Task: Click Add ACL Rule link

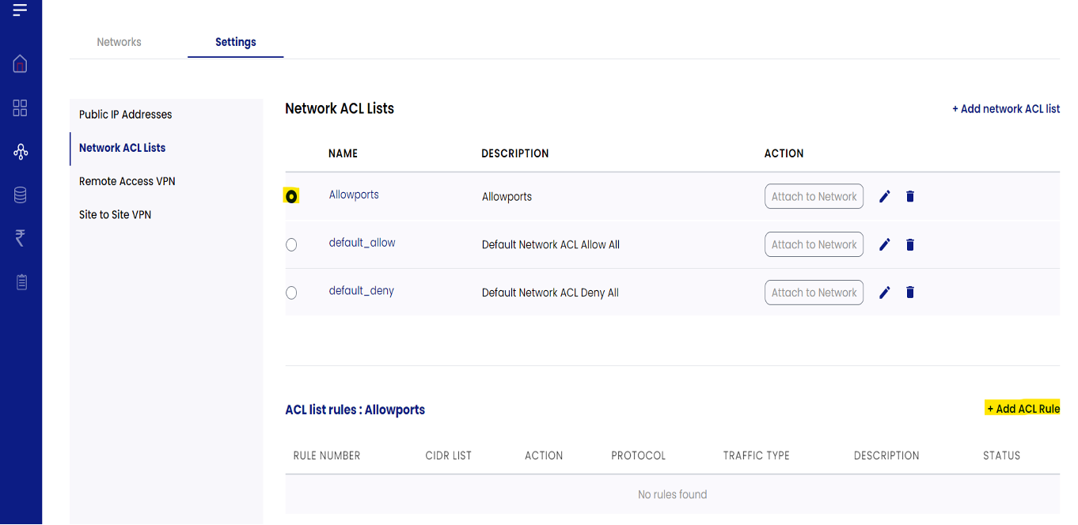Action: [1023, 409]
